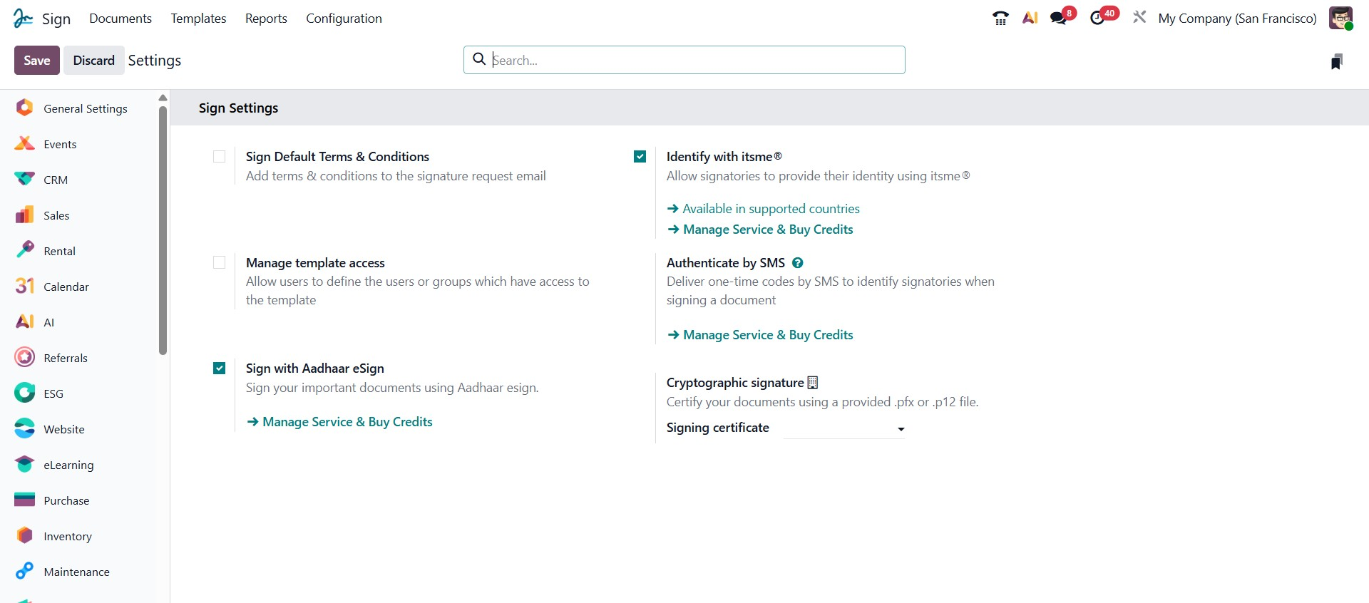Expand the Signing certificate dropdown
This screenshot has width=1369, height=603.
[x=844, y=428]
